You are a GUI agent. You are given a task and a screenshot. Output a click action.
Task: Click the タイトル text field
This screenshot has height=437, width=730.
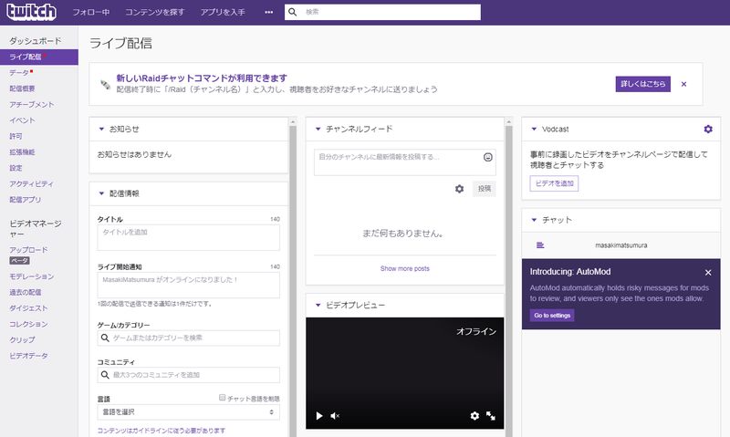click(x=189, y=237)
